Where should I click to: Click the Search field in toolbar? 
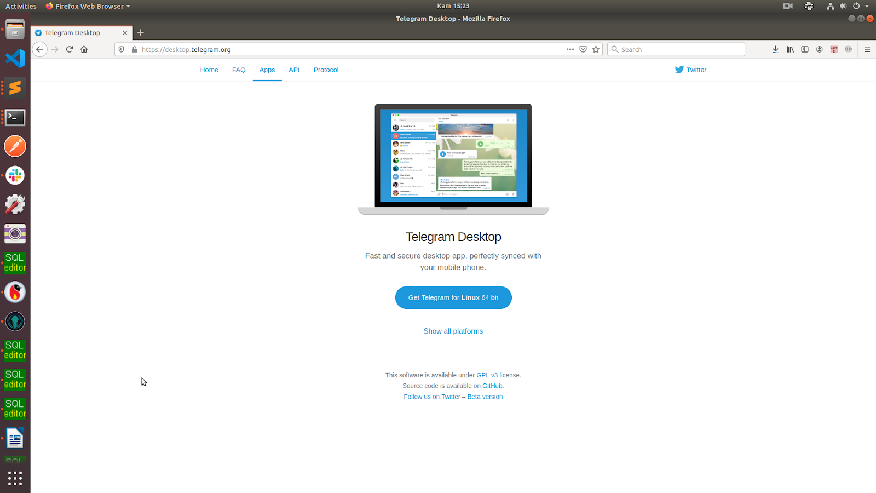676,49
